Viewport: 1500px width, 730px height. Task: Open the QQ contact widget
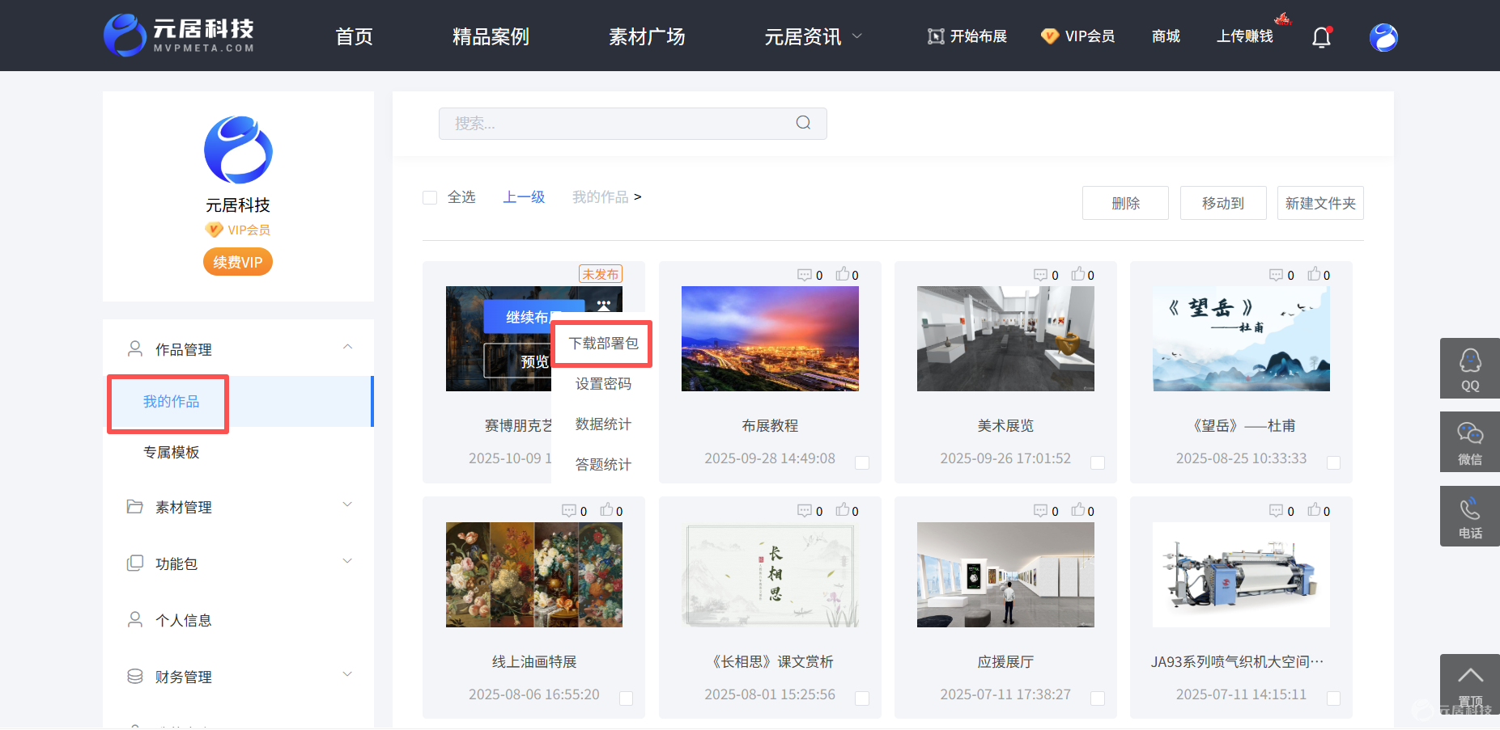click(x=1470, y=369)
